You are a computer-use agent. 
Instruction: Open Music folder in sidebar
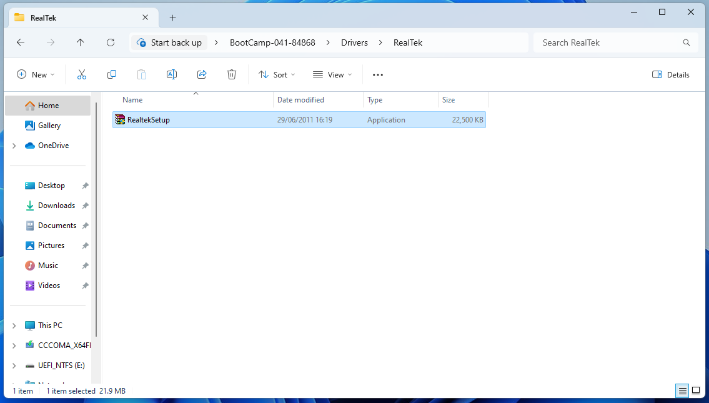click(48, 266)
